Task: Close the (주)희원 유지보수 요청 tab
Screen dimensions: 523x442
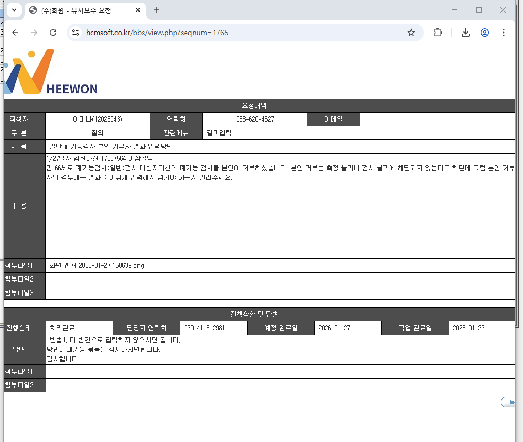Action: [x=138, y=10]
